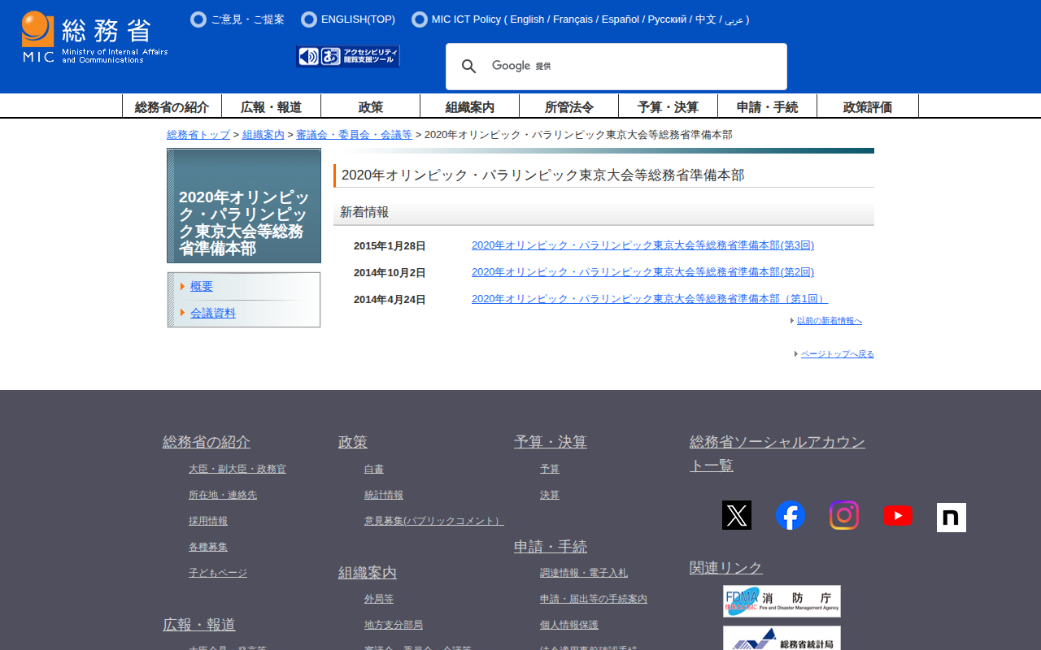The width and height of the screenshot is (1041, 650).
Task: Select the MIC ICT Policy bullet link
Action: click(x=466, y=19)
